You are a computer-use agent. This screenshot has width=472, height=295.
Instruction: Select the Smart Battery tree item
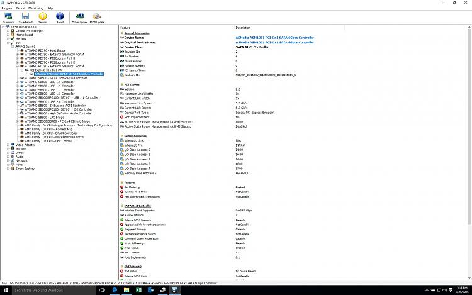coord(25,169)
